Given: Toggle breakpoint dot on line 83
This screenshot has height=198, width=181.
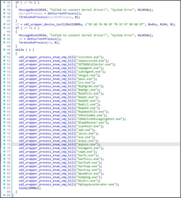Looking at the screenshot, I should [4, 173].
